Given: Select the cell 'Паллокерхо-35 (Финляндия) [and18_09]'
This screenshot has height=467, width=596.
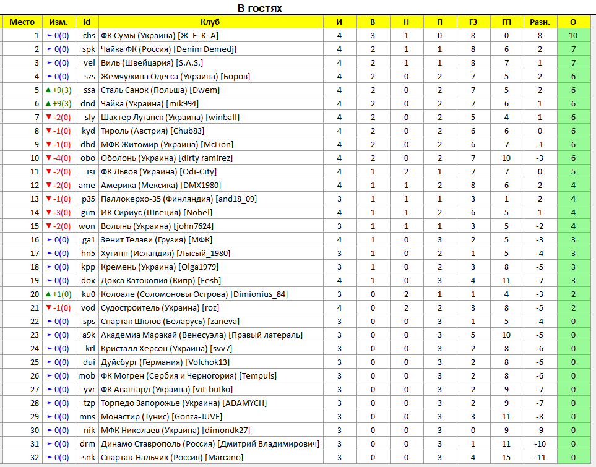Looking at the screenshot, I should point(211,199).
